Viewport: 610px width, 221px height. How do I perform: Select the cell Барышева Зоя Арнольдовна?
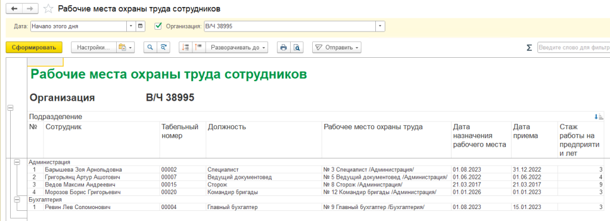102,170
